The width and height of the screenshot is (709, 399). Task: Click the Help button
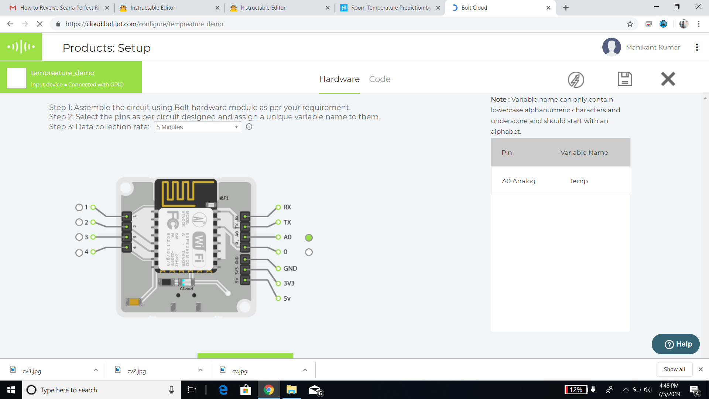click(x=675, y=344)
